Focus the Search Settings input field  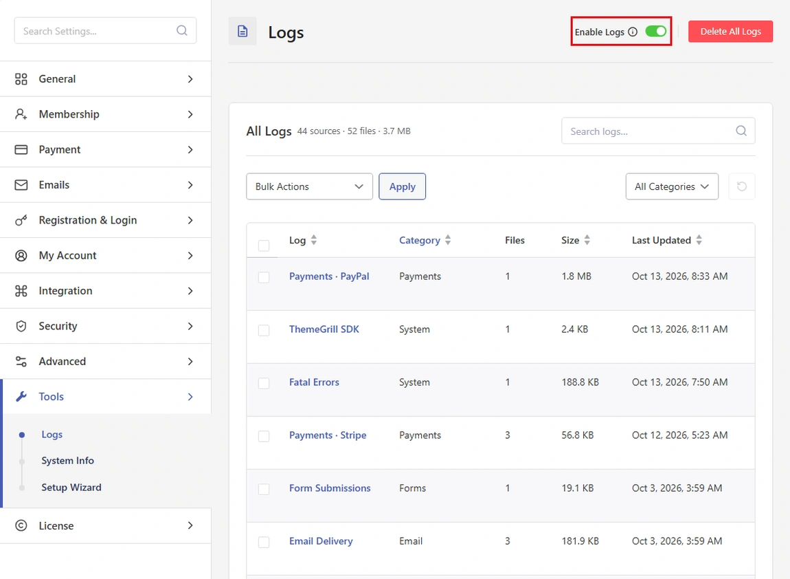coord(105,31)
